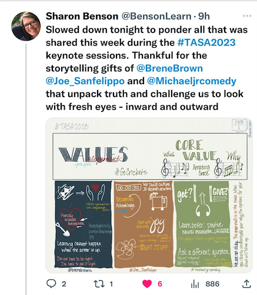Image resolution: width=257 pixels, height=295 pixels.
Task: Click the reply count number 2
Action: tap(64, 284)
